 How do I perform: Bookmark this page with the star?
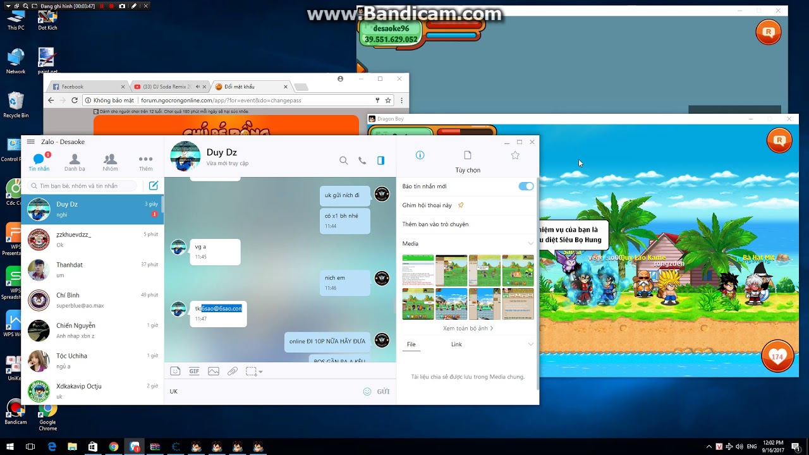coord(388,100)
